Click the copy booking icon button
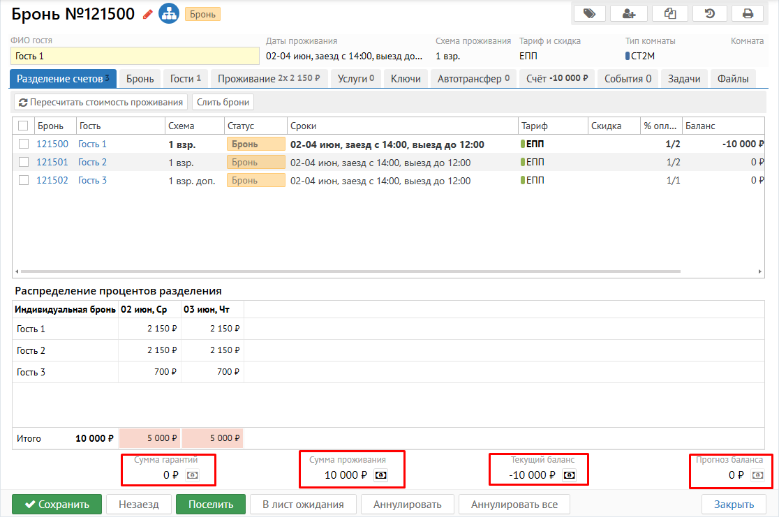The image size is (779, 522). [x=669, y=13]
